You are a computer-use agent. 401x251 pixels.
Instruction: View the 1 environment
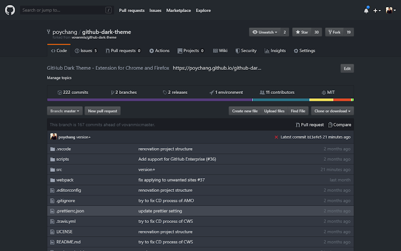[226, 92]
